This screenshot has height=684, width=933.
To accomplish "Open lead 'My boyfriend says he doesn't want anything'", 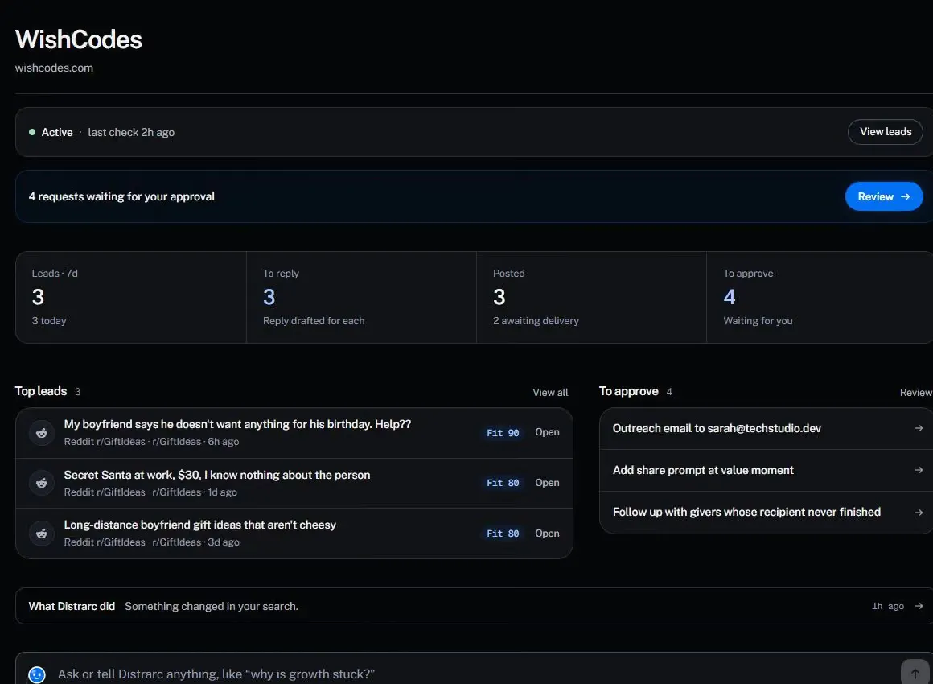I will point(294,433).
